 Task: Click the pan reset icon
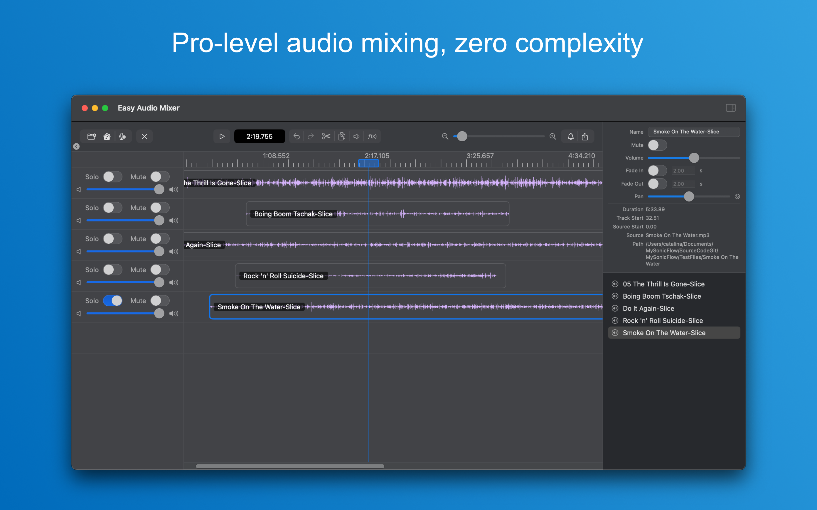737,197
